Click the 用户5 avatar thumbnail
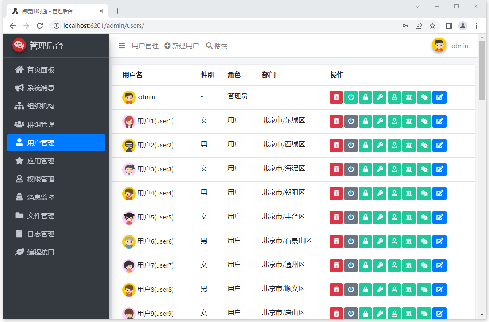Screen dimensions: 489x322 pos(129,217)
